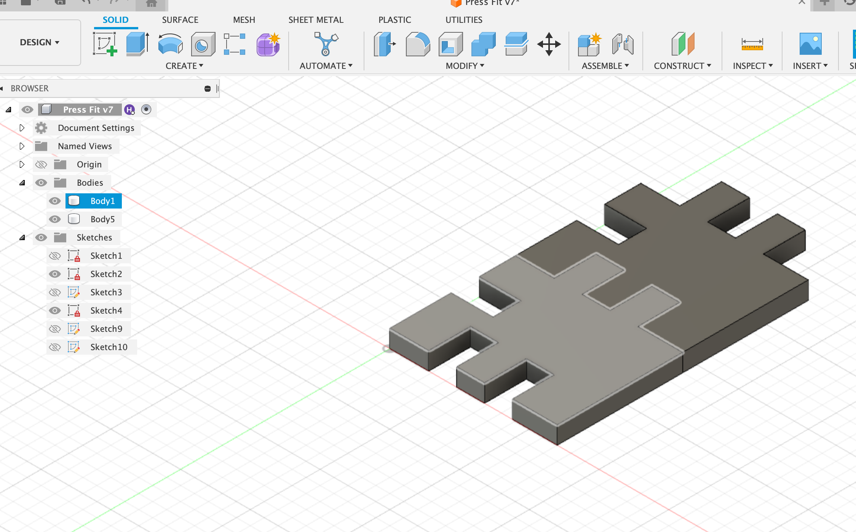
Task: Open the INSERT menu in toolbar
Action: pos(810,65)
